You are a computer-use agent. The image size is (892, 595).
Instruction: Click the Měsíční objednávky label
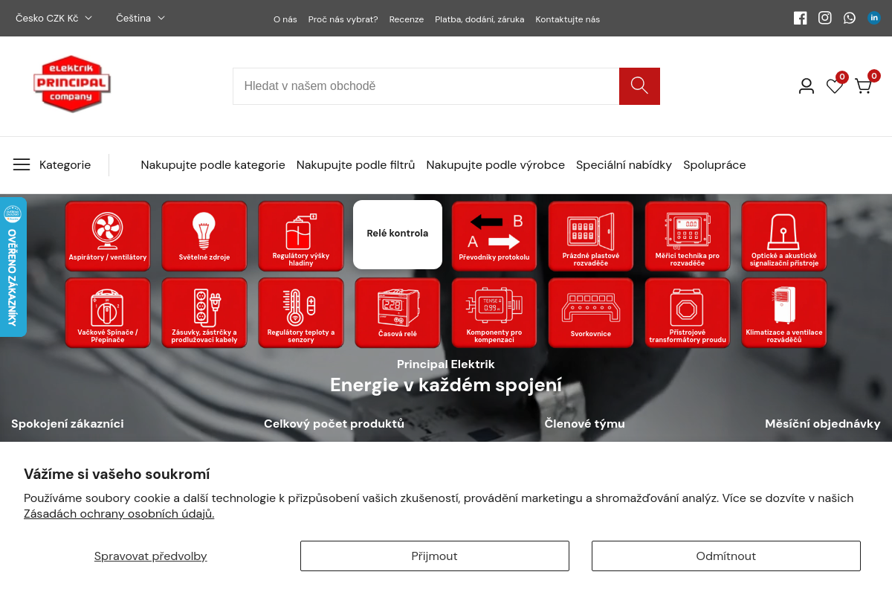click(x=823, y=424)
